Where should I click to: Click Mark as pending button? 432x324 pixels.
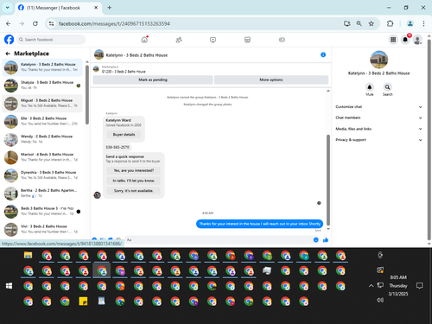[x=153, y=79]
